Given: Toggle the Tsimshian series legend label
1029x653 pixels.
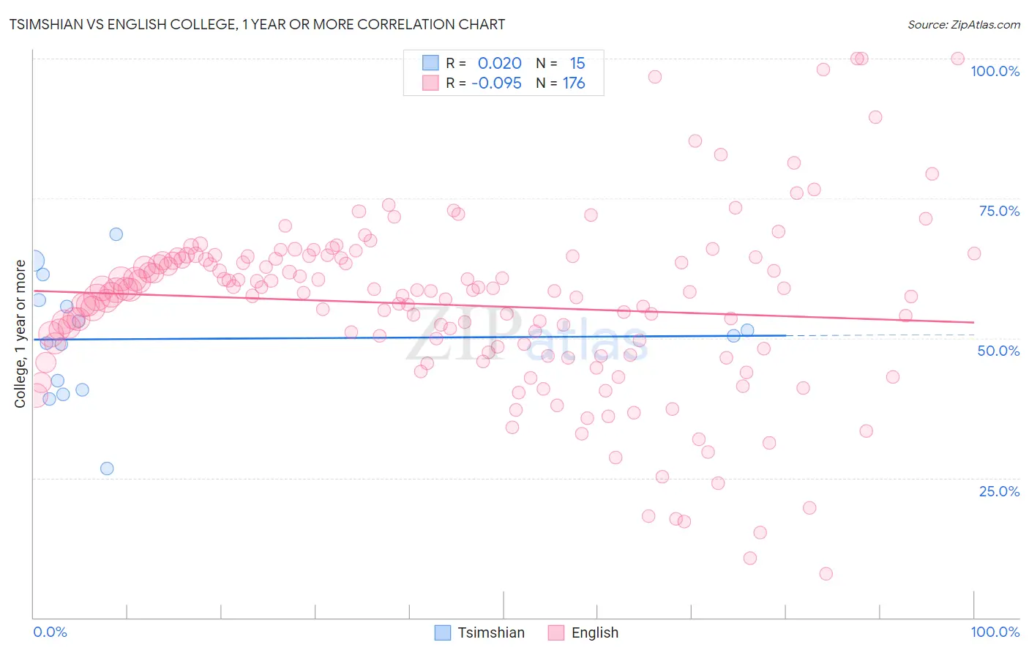Looking at the screenshot, I should pyautogui.click(x=491, y=633).
